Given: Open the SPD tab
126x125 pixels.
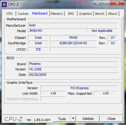Looking at the screenshot, I should (x=71, y=14).
